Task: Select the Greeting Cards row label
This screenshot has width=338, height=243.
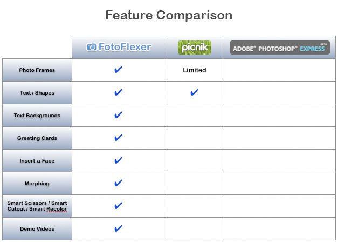Action: (x=37, y=138)
